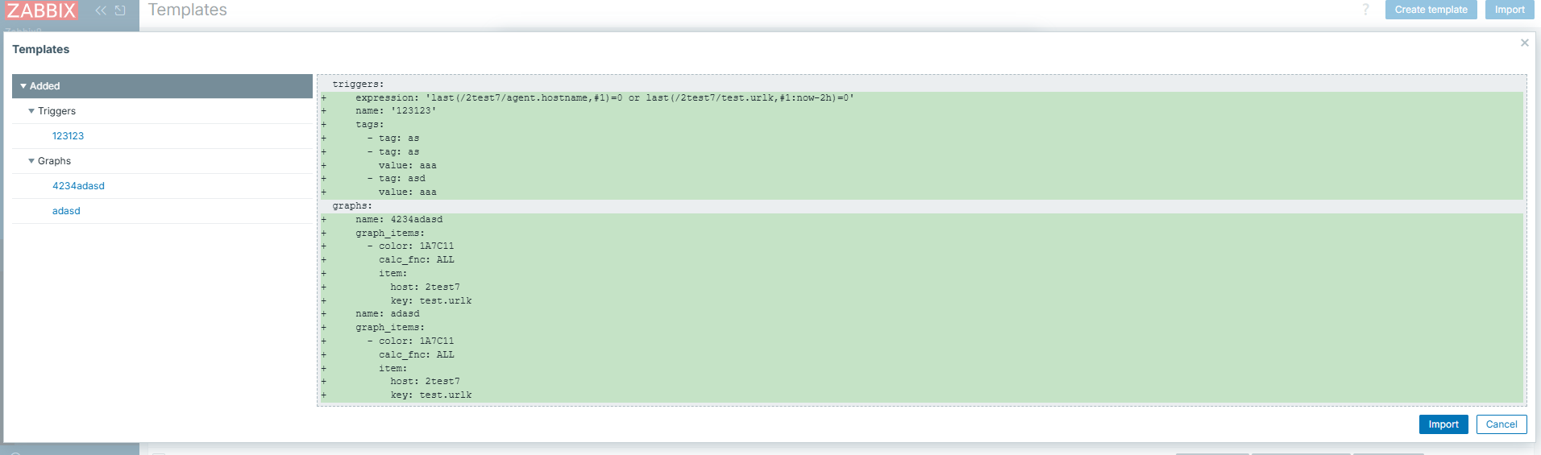
Task: Click the hide sidebar icon beside the chevrons
Action: [x=120, y=10]
